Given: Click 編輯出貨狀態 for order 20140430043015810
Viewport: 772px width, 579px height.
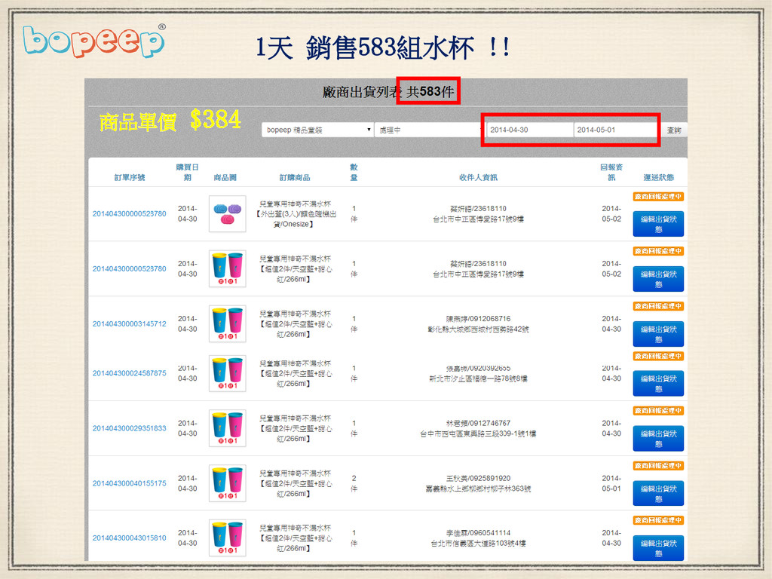Looking at the screenshot, I should [658, 548].
